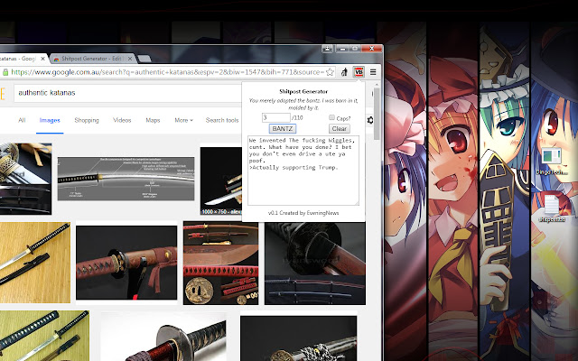The height and width of the screenshot is (361, 578).
Task: Expand the More search dropdown
Action: click(x=183, y=120)
